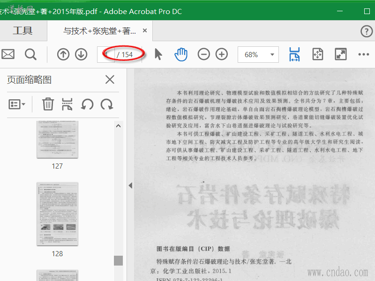Select page 128 thumbnail
The height and width of the screenshot is (281, 375).
(57, 214)
